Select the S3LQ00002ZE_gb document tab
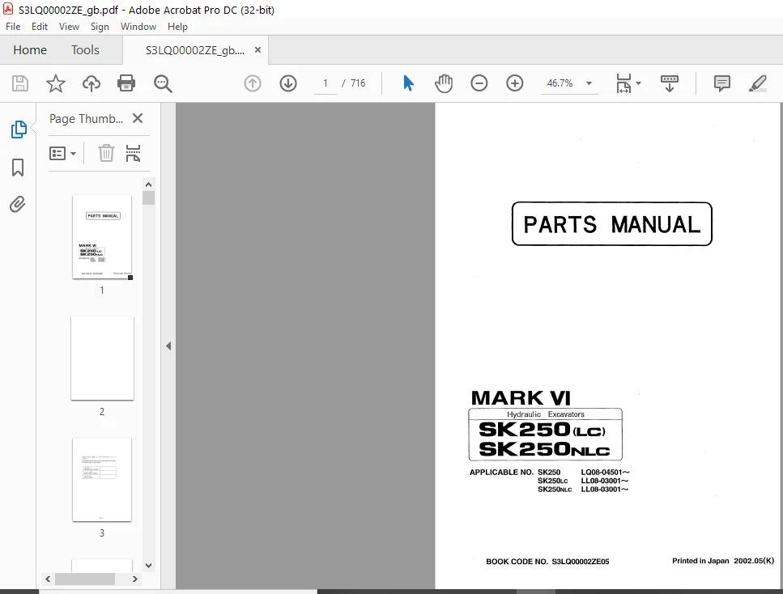The height and width of the screenshot is (594, 783). coord(195,50)
